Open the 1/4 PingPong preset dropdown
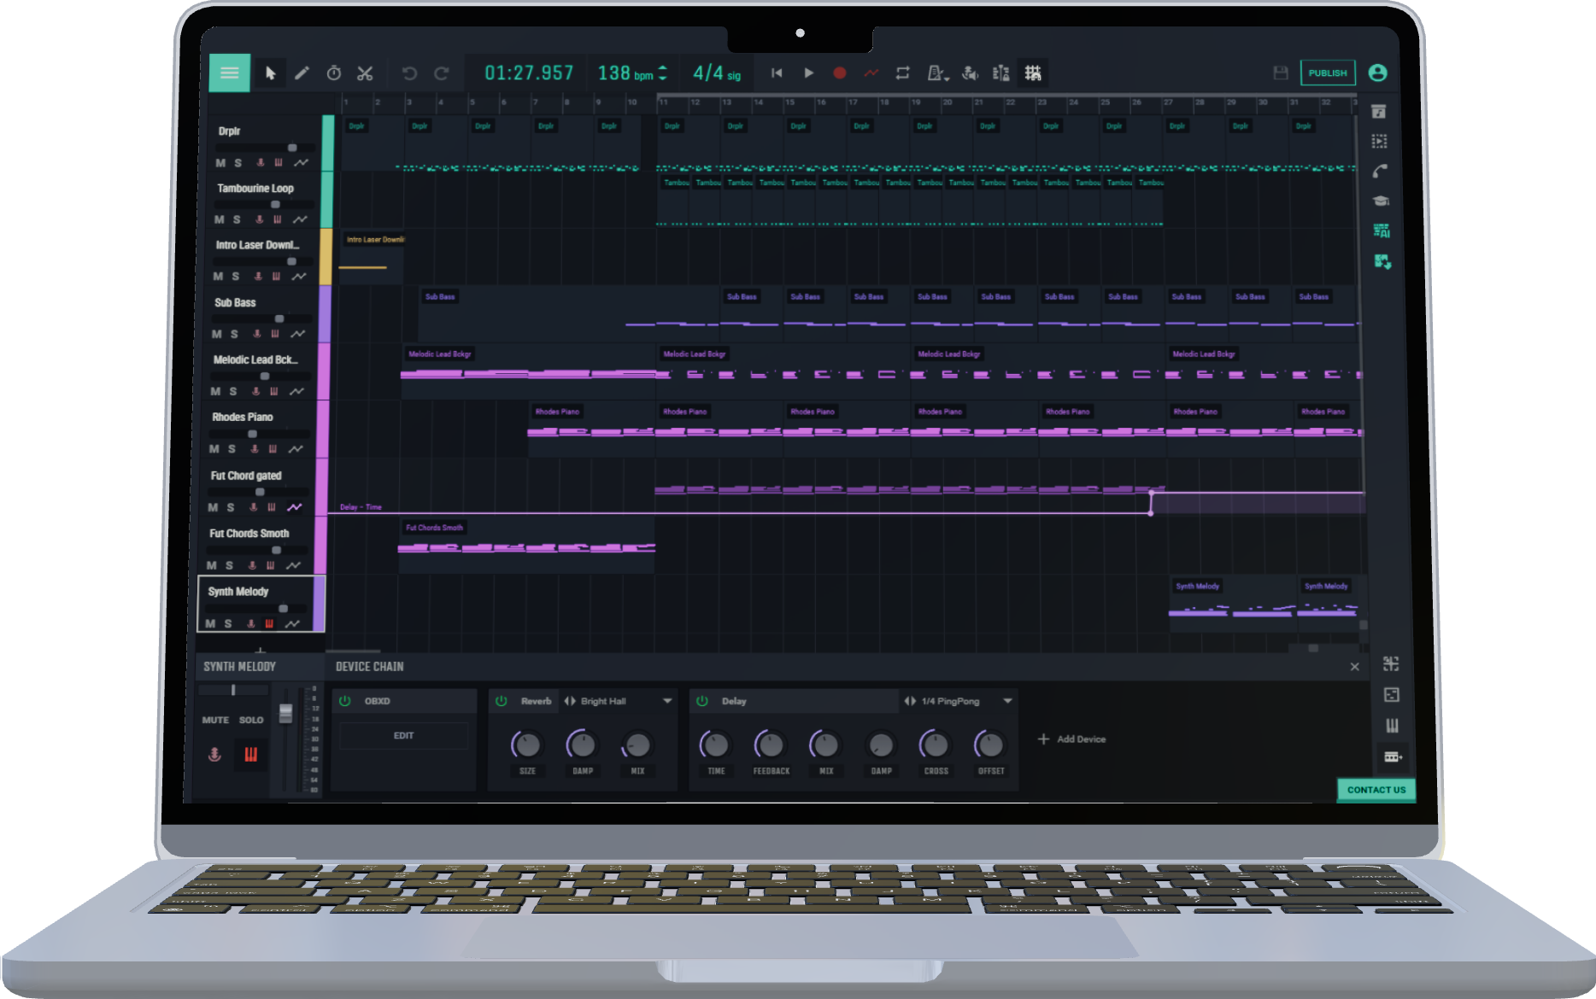 [x=1008, y=701]
